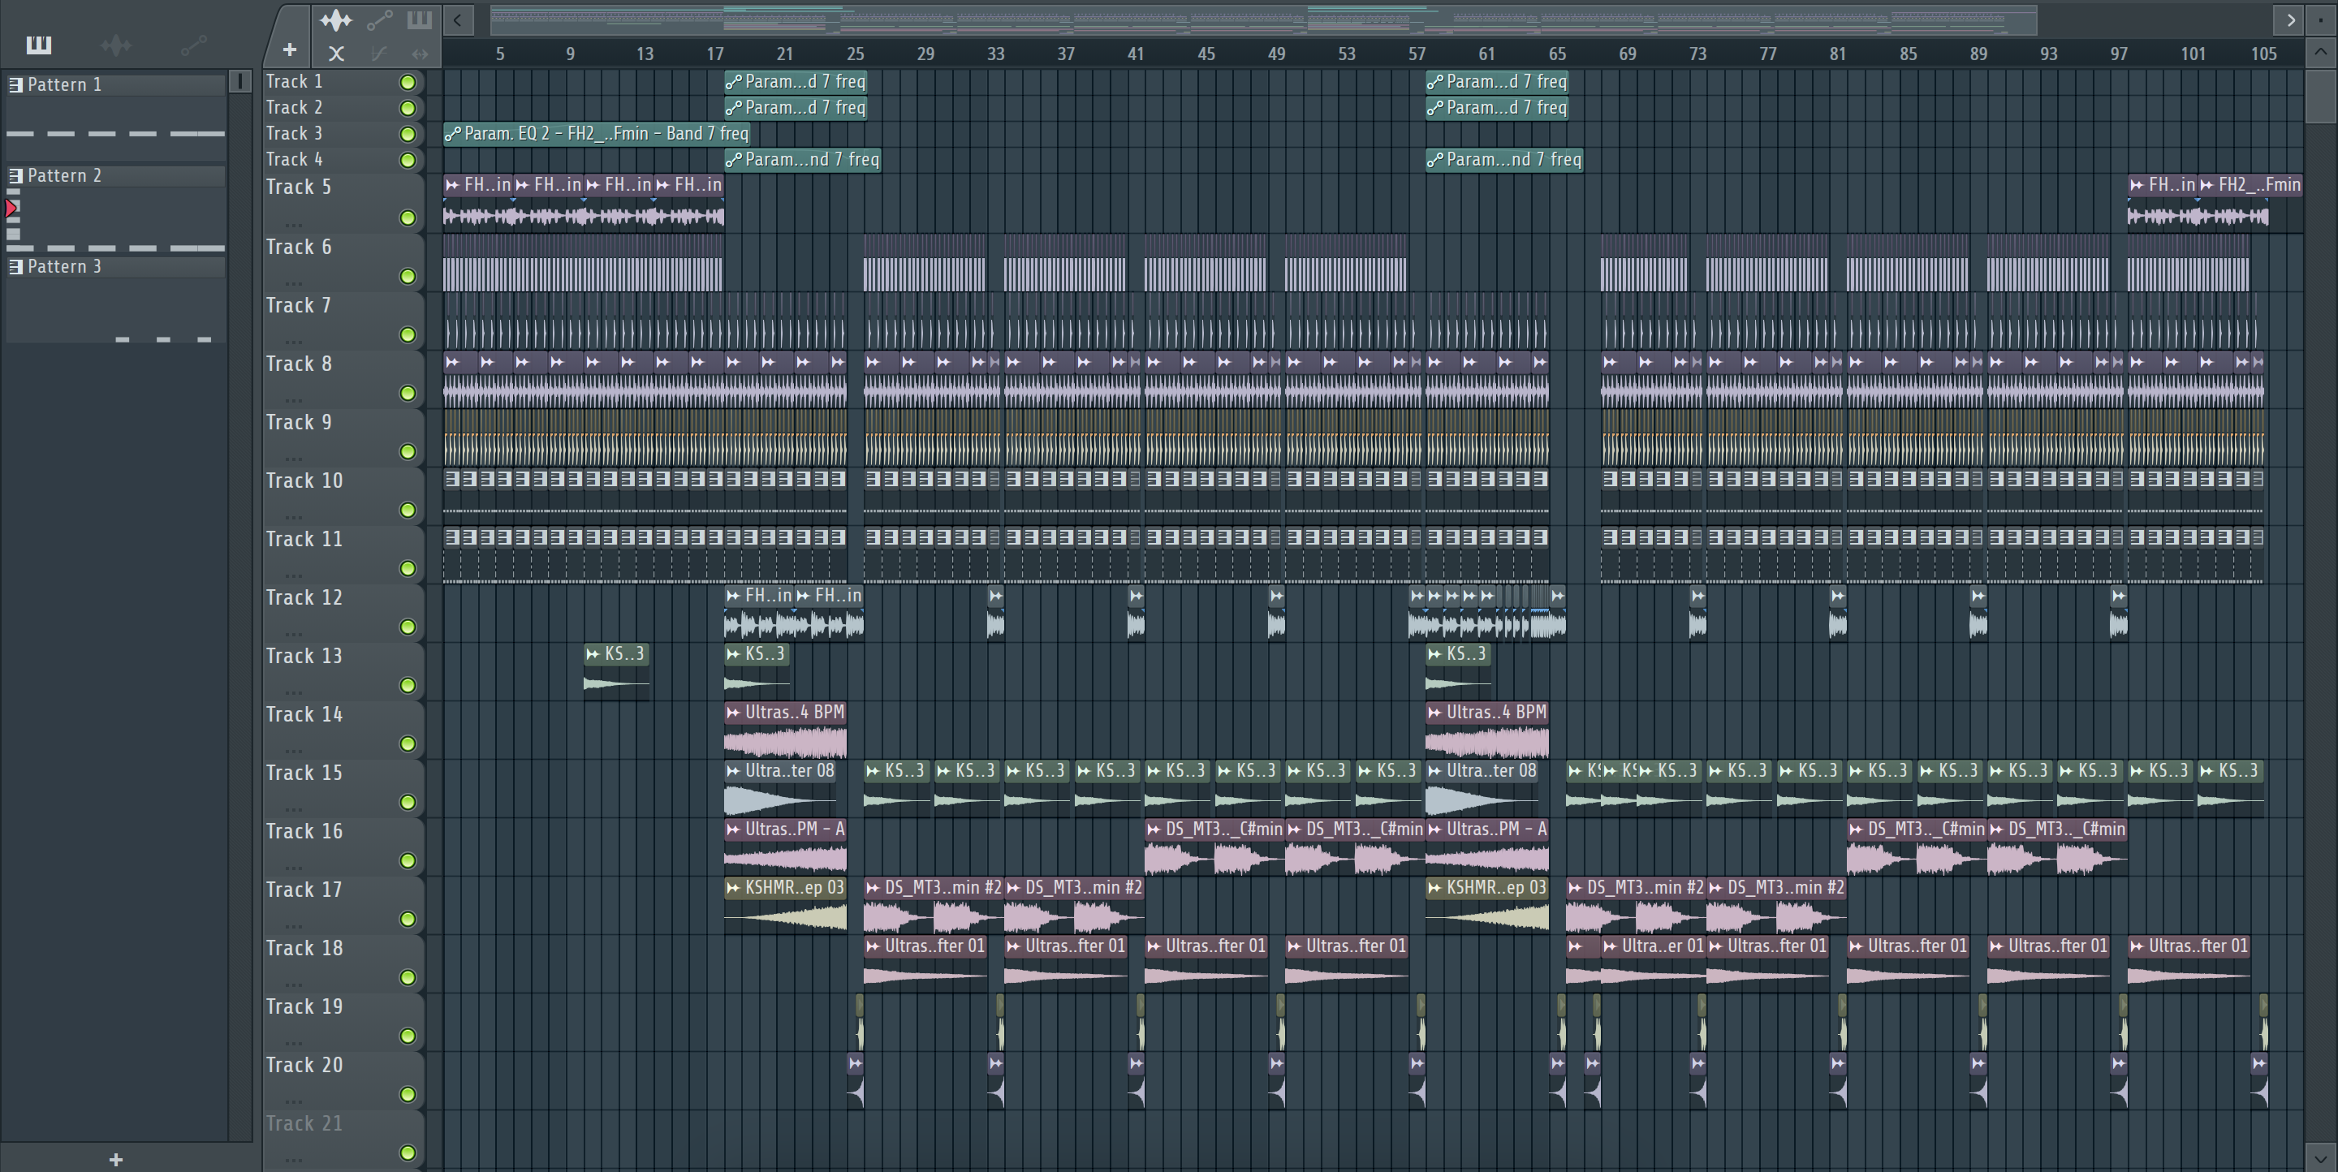Add new pattern with bottom plus button
Viewport: 2338px width, 1172px height.
click(116, 1159)
